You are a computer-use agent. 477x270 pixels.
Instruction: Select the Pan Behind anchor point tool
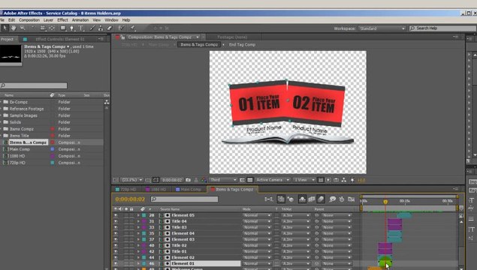point(52,28)
